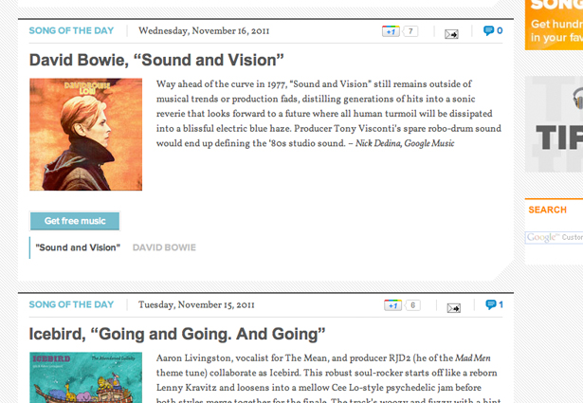The image size is (583, 403).
Task: Click the orange songs promo banner
Action: tap(554, 25)
